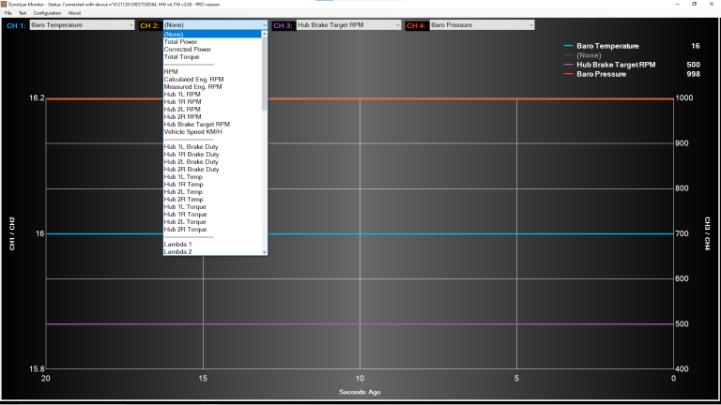Select (None) in the CH 2 list
This screenshot has width=721, height=405.
click(212, 35)
